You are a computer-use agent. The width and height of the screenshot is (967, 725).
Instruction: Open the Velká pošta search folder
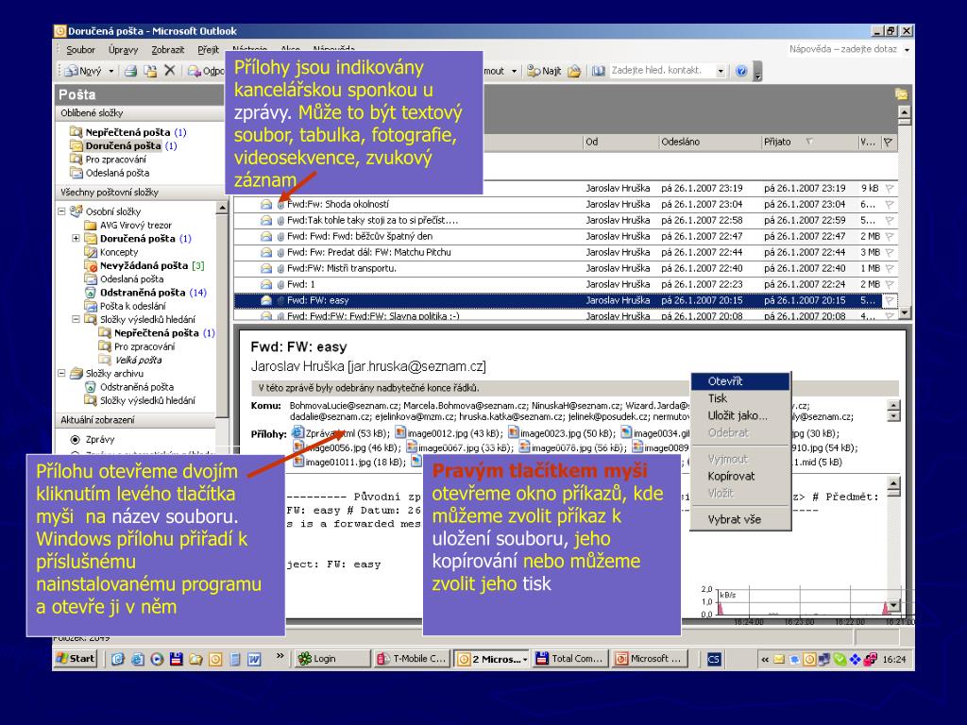coord(130,360)
